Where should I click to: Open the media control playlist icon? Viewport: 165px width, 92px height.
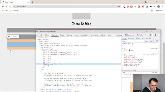click(154, 7)
